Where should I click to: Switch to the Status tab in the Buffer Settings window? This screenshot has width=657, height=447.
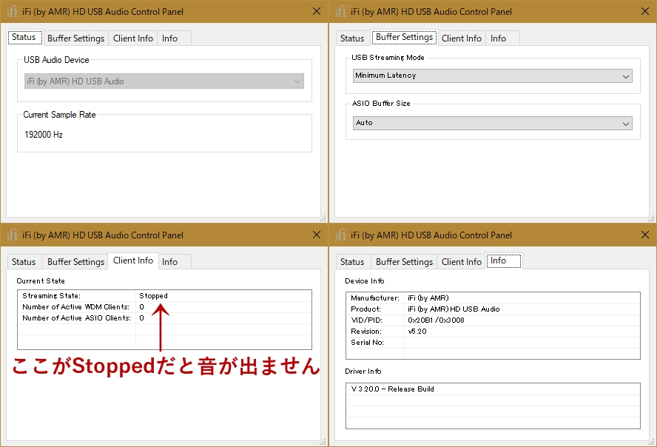(x=351, y=38)
